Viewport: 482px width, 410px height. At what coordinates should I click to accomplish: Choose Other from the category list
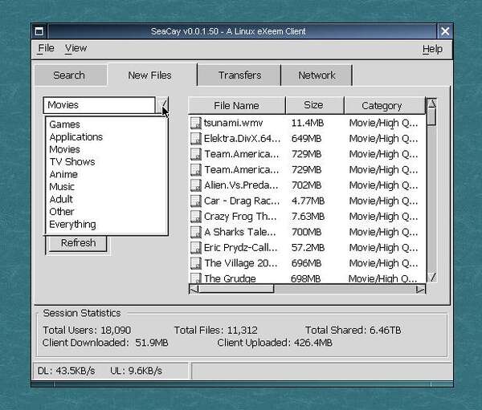[62, 212]
